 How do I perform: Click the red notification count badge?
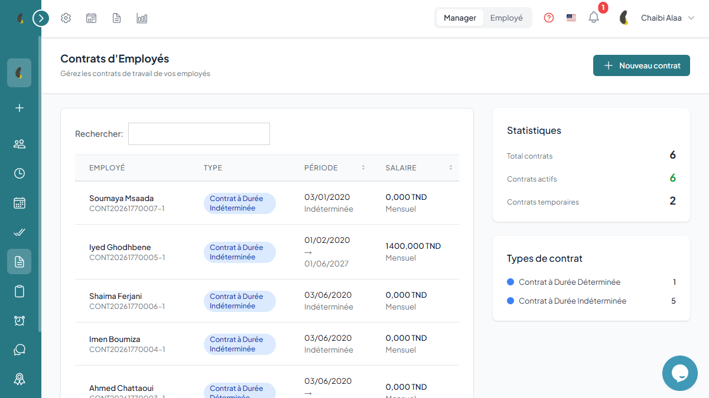[x=603, y=8]
